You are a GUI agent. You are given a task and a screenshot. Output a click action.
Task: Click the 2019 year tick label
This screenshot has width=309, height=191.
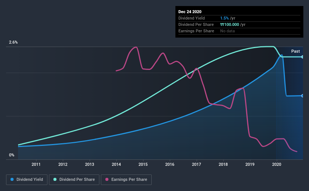(x=250, y=164)
